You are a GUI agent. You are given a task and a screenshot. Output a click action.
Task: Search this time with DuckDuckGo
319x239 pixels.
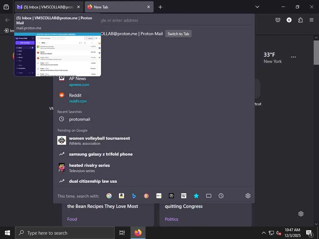pyautogui.click(x=146, y=196)
